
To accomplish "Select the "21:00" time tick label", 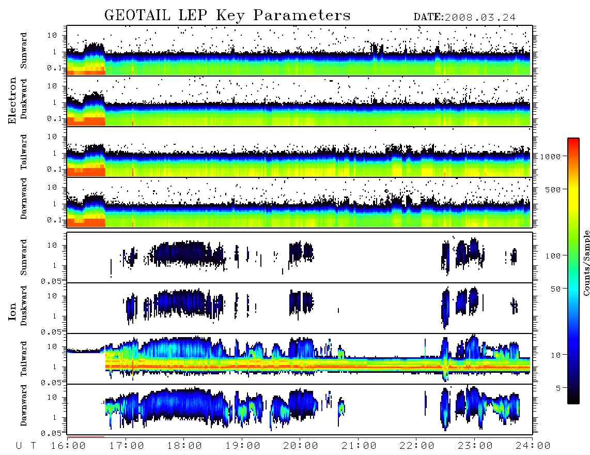I will [x=359, y=446].
